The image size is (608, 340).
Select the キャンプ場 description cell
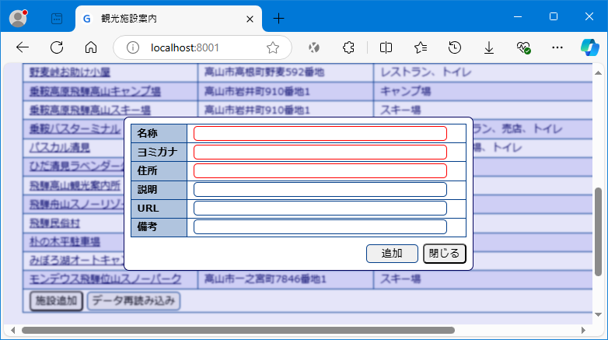483,91
